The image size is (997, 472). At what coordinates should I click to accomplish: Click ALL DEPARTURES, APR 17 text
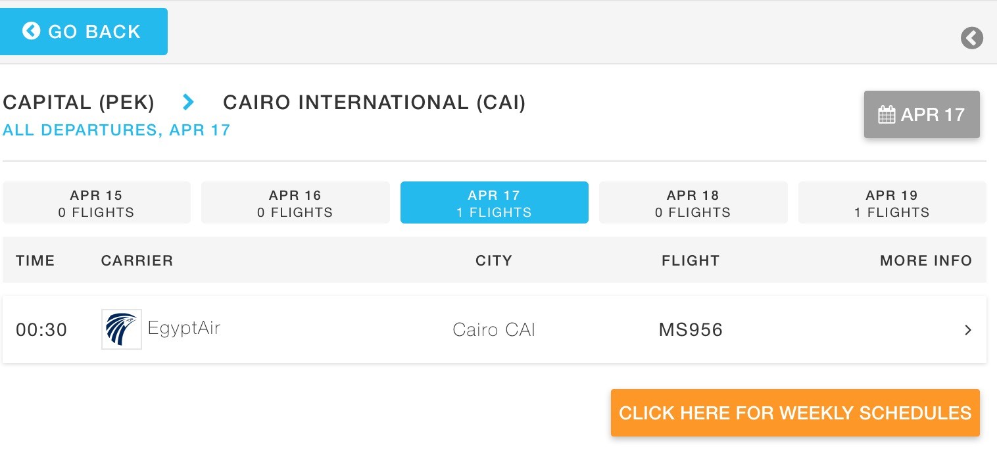[x=116, y=130]
